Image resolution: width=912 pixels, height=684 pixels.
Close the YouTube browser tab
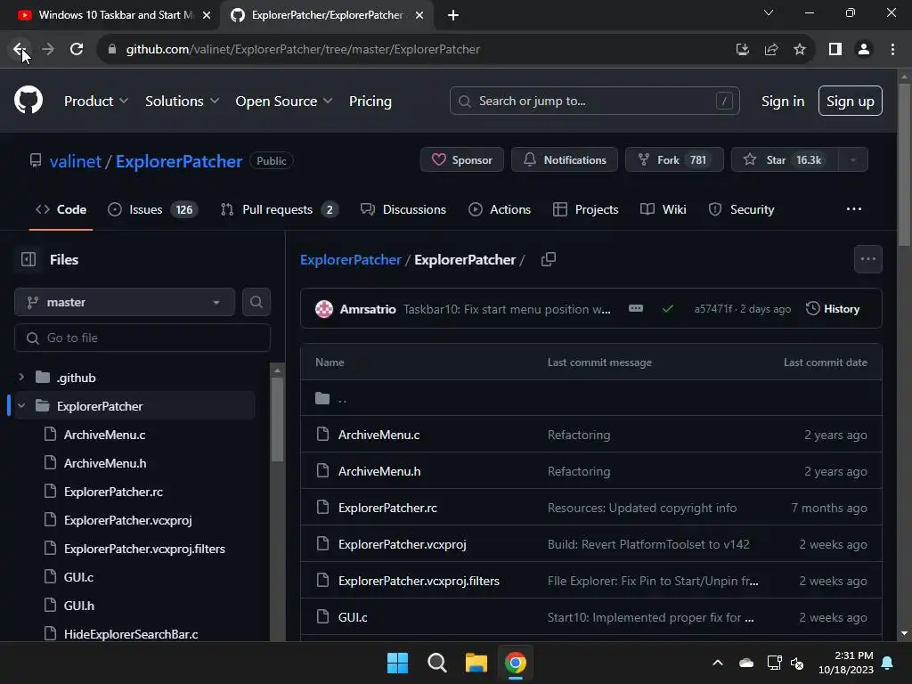coord(206,15)
